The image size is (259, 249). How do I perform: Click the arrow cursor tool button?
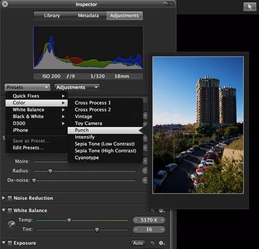pos(250,7)
